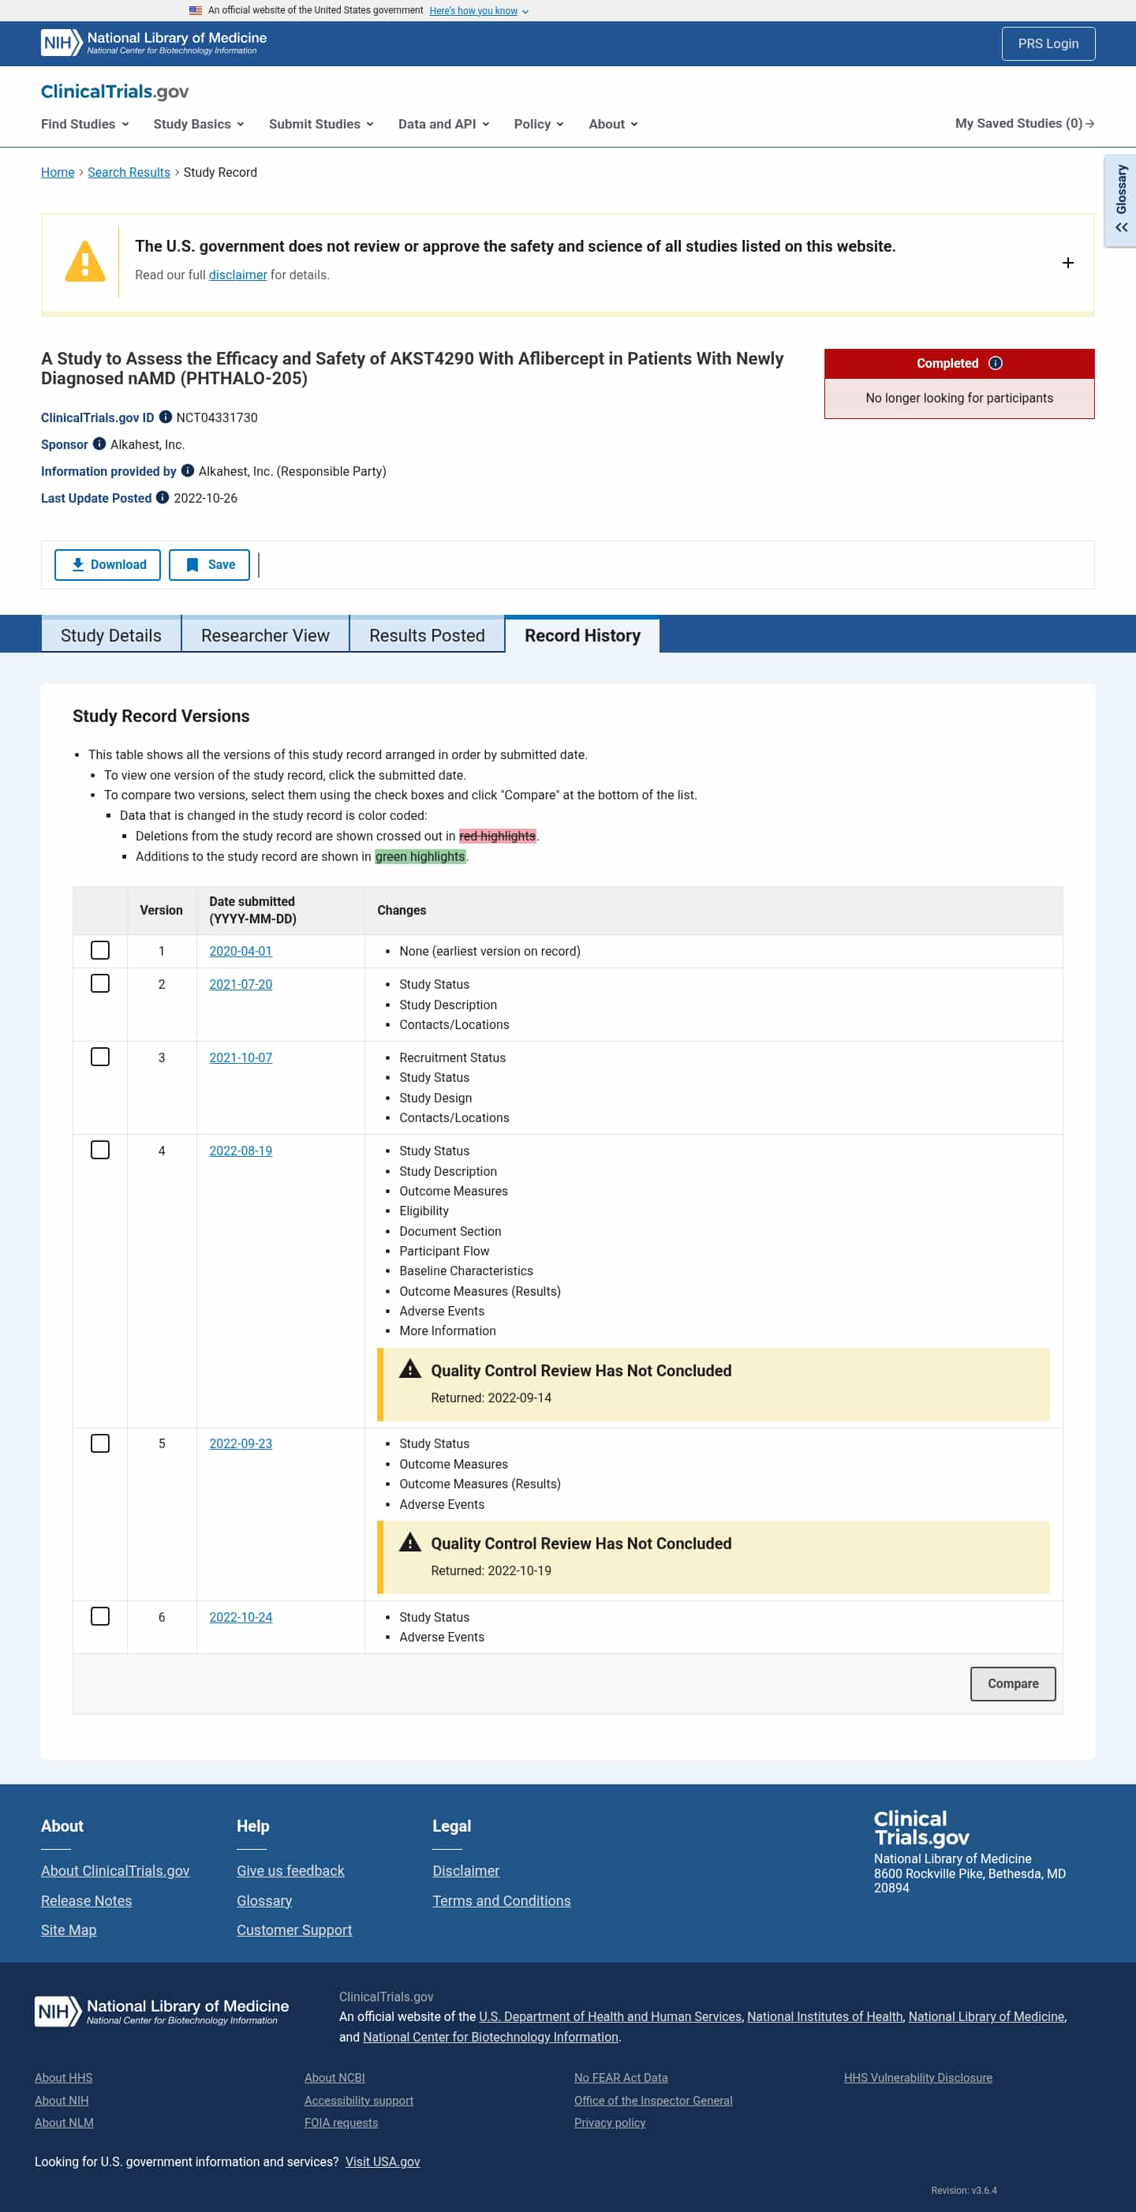Image resolution: width=1136 pixels, height=2212 pixels.
Task: Toggle the checkbox for version 5
Action: pos(100,1443)
